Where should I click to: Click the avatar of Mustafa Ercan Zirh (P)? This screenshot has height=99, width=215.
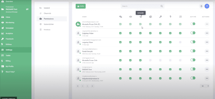(x=78, y=24)
